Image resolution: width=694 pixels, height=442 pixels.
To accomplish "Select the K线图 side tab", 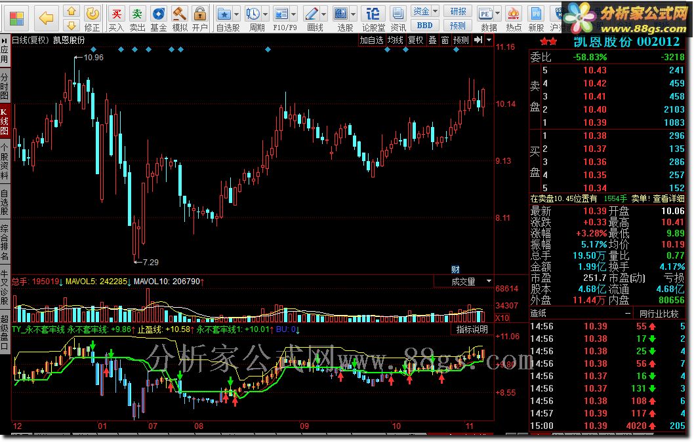I will pos(5,122).
